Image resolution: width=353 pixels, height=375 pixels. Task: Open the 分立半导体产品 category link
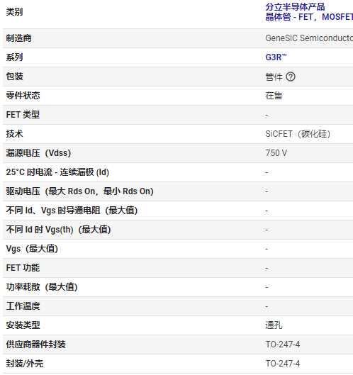tap(295, 7)
